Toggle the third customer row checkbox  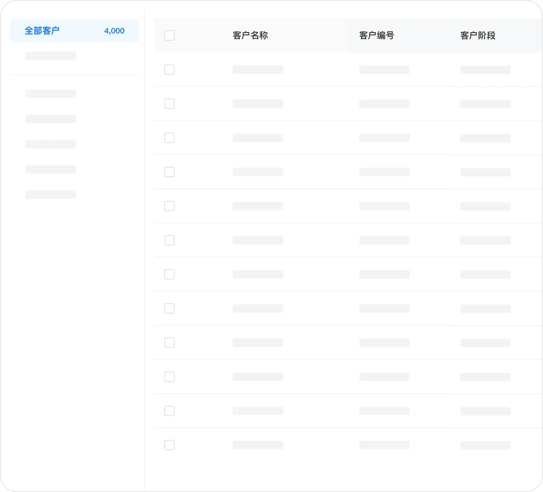pyautogui.click(x=169, y=138)
